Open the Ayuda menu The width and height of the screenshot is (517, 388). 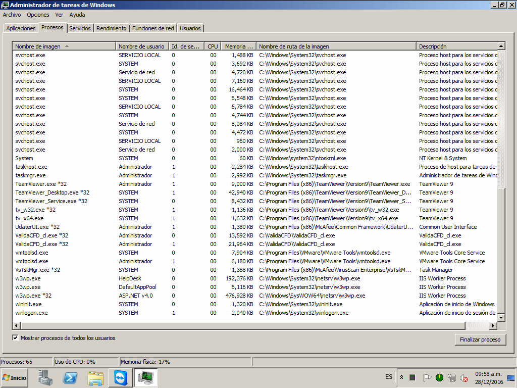click(77, 15)
